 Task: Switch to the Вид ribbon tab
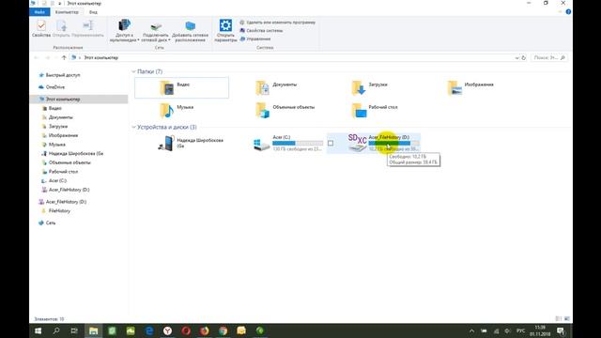click(93, 12)
